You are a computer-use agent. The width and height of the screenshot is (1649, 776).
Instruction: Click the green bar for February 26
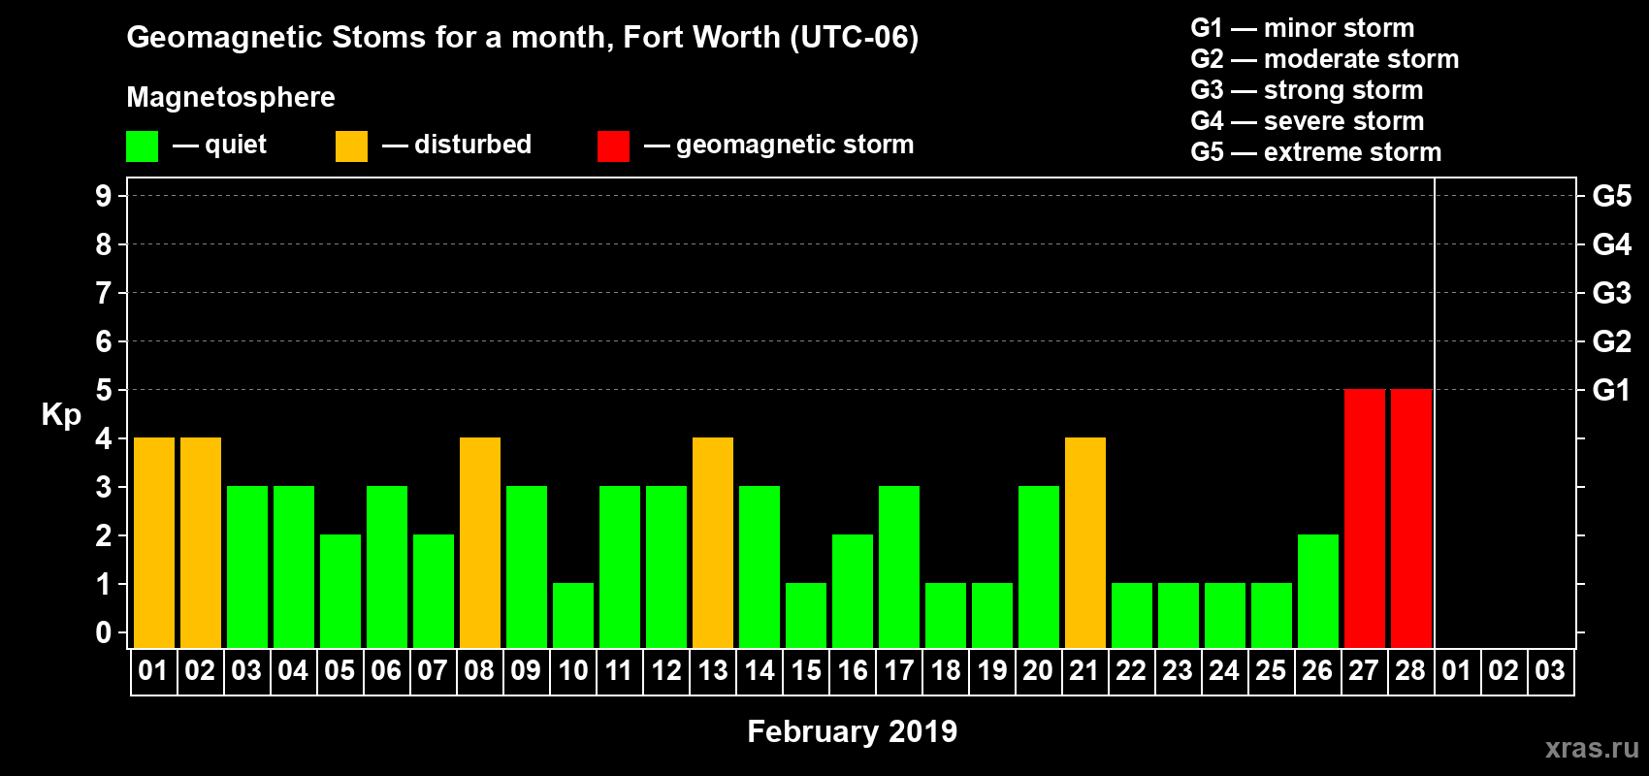[1317, 591]
